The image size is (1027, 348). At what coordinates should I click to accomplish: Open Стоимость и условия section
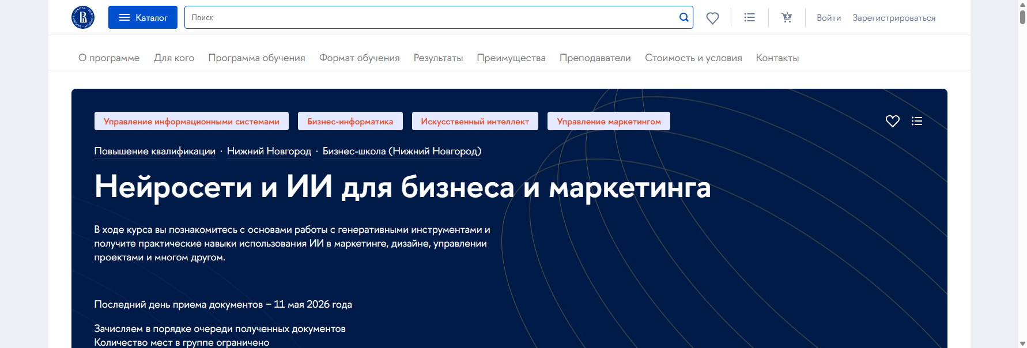click(x=693, y=58)
